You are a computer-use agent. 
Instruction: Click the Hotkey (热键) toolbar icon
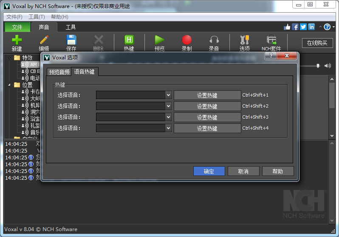pos(129,40)
